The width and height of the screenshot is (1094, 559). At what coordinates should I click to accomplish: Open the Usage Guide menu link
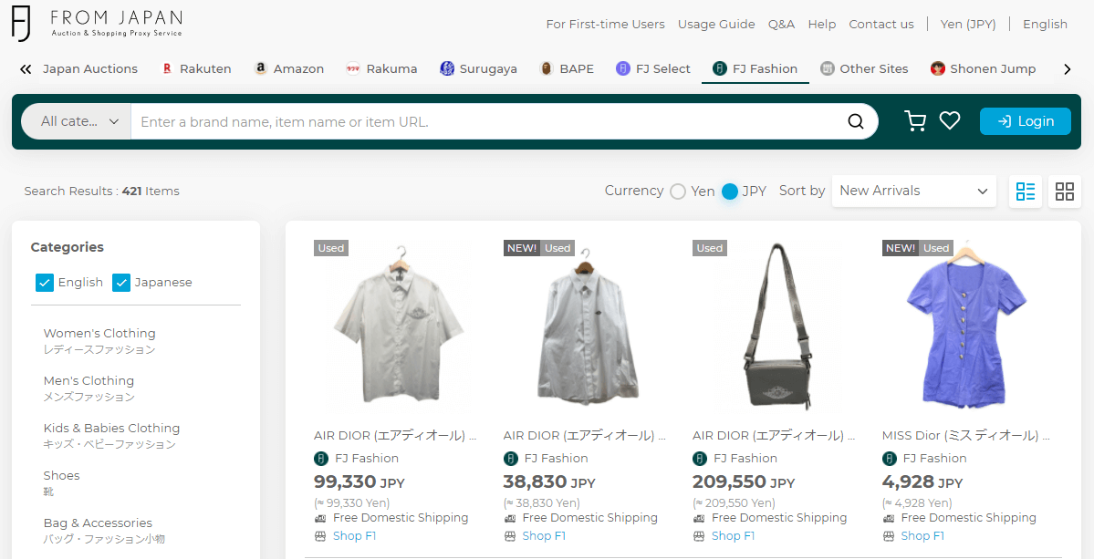tap(716, 25)
